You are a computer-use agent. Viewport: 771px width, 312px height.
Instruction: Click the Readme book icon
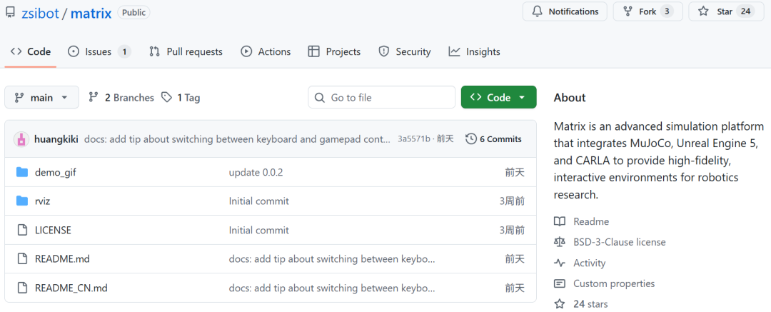(560, 221)
